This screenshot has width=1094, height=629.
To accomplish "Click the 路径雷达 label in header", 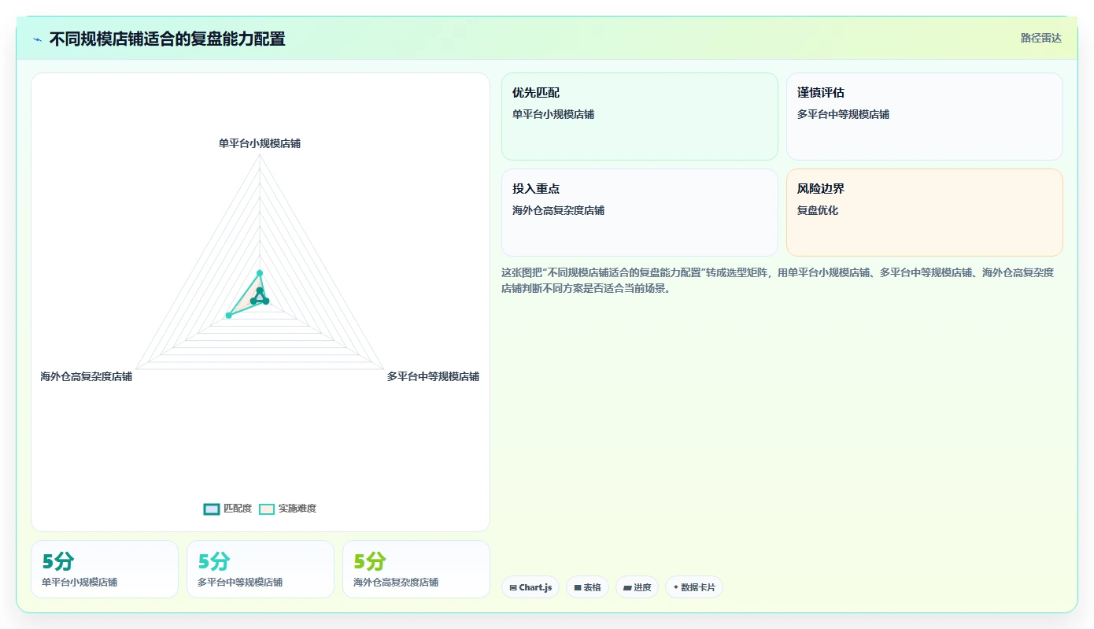I will [1040, 38].
